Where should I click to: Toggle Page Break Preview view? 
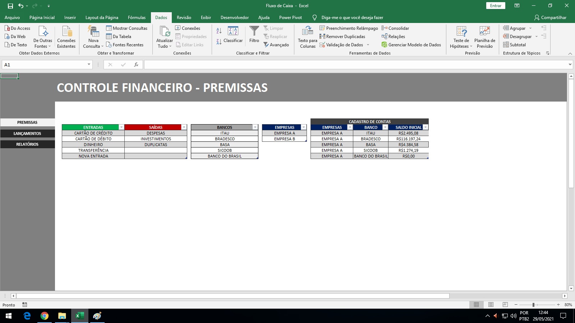click(505, 305)
